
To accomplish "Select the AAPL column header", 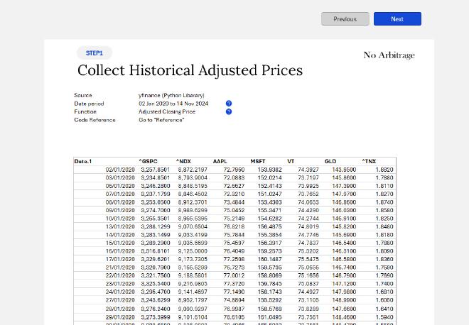I will [220, 162].
